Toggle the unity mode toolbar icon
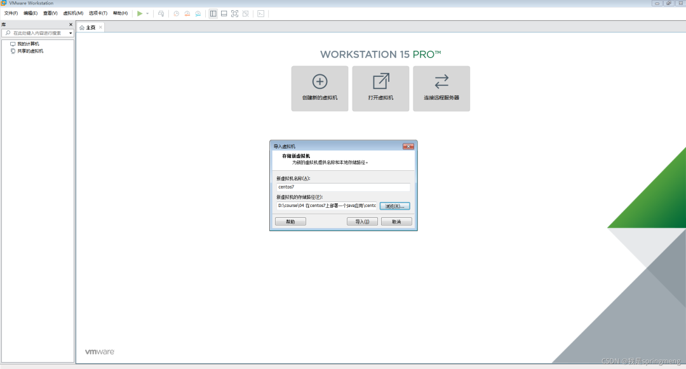Screen dimensions: 686x369 click(x=246, y=13)
